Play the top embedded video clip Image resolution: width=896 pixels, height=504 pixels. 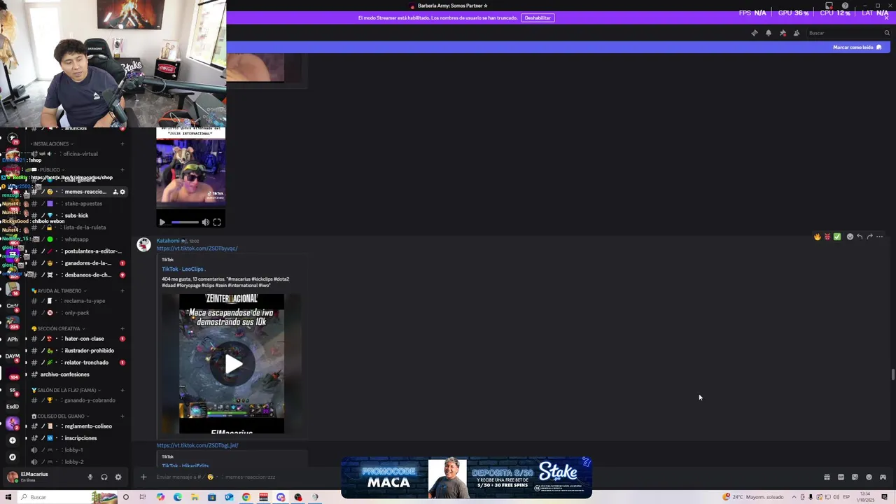tap(162, 223)
